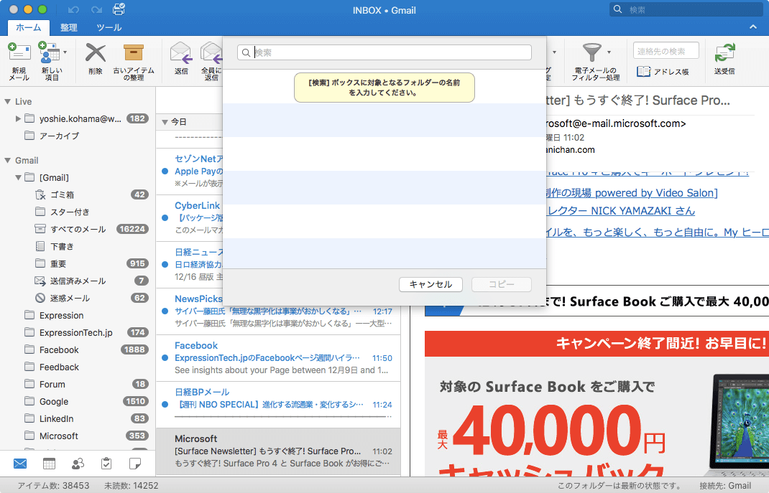Collapse the Live account group
Viewport: 769px width, 493px height.
click(7, 101)
